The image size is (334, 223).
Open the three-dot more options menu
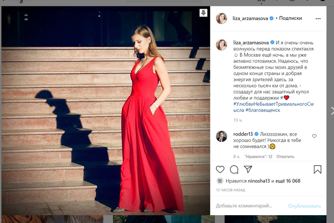(318, 18)
